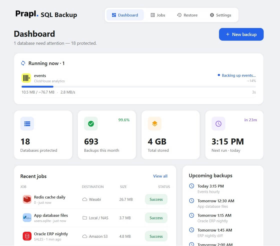Open the App database files job
The image size is (280, 246).
(x=95, y=218)
